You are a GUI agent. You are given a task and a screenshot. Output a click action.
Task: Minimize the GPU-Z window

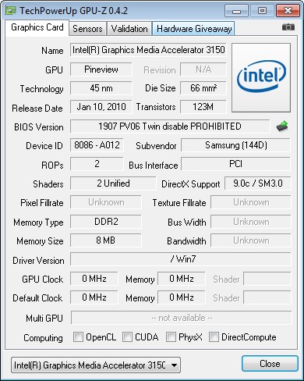tap(236, 11)
